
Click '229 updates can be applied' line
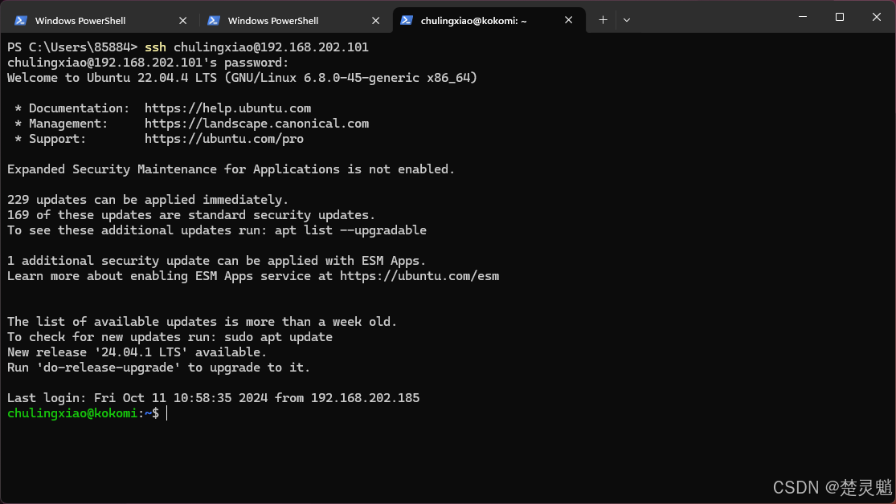click(148, 200)
